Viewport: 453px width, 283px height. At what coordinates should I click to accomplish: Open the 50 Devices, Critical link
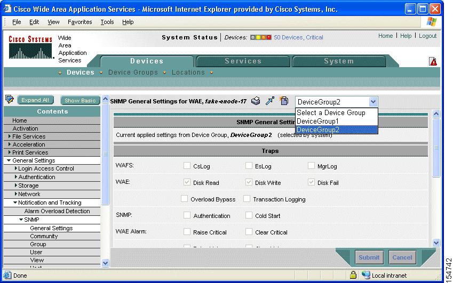point(298,38)
